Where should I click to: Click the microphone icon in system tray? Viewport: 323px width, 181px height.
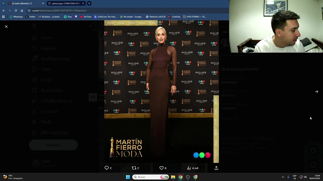288,177
